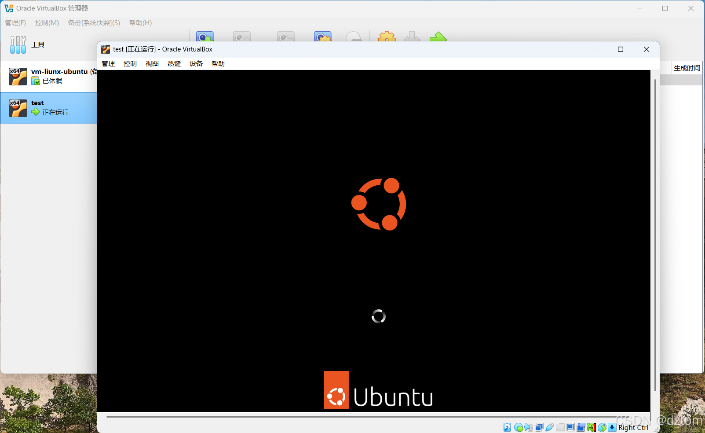Click the snapshot properties camera-gear icon

tap(323, 37)
